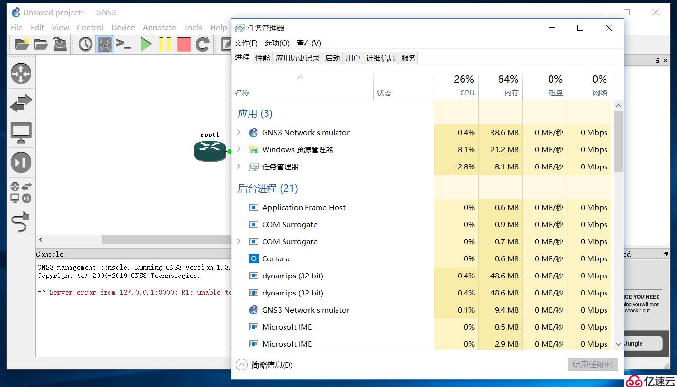Viewport: 677px width, 387px height.
Task: Collapse details via 简略信息(D) chevron
Action: tap(242, 365)
